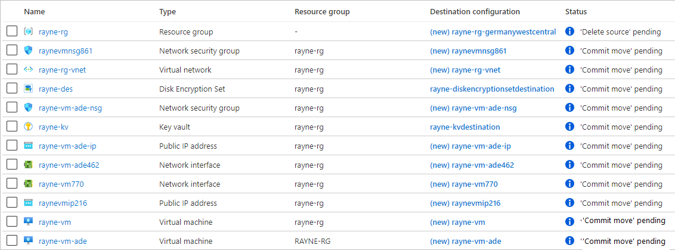Open (new) rayne-rg-germanywestcentral destination link
The height and width of the screenshot is (251, 675).
[493, 32]
